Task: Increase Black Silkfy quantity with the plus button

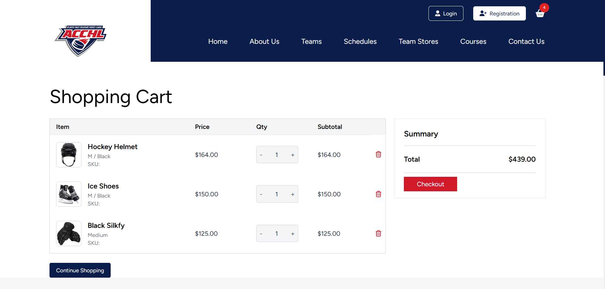Action: 293,234
